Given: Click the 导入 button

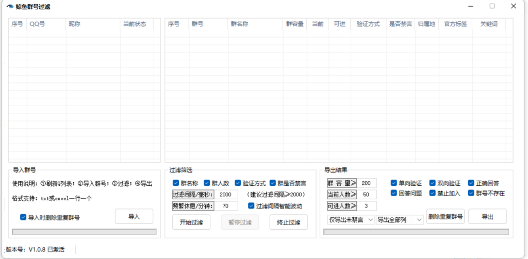Looking at the screenshot, I should click(x=134, y=217).
